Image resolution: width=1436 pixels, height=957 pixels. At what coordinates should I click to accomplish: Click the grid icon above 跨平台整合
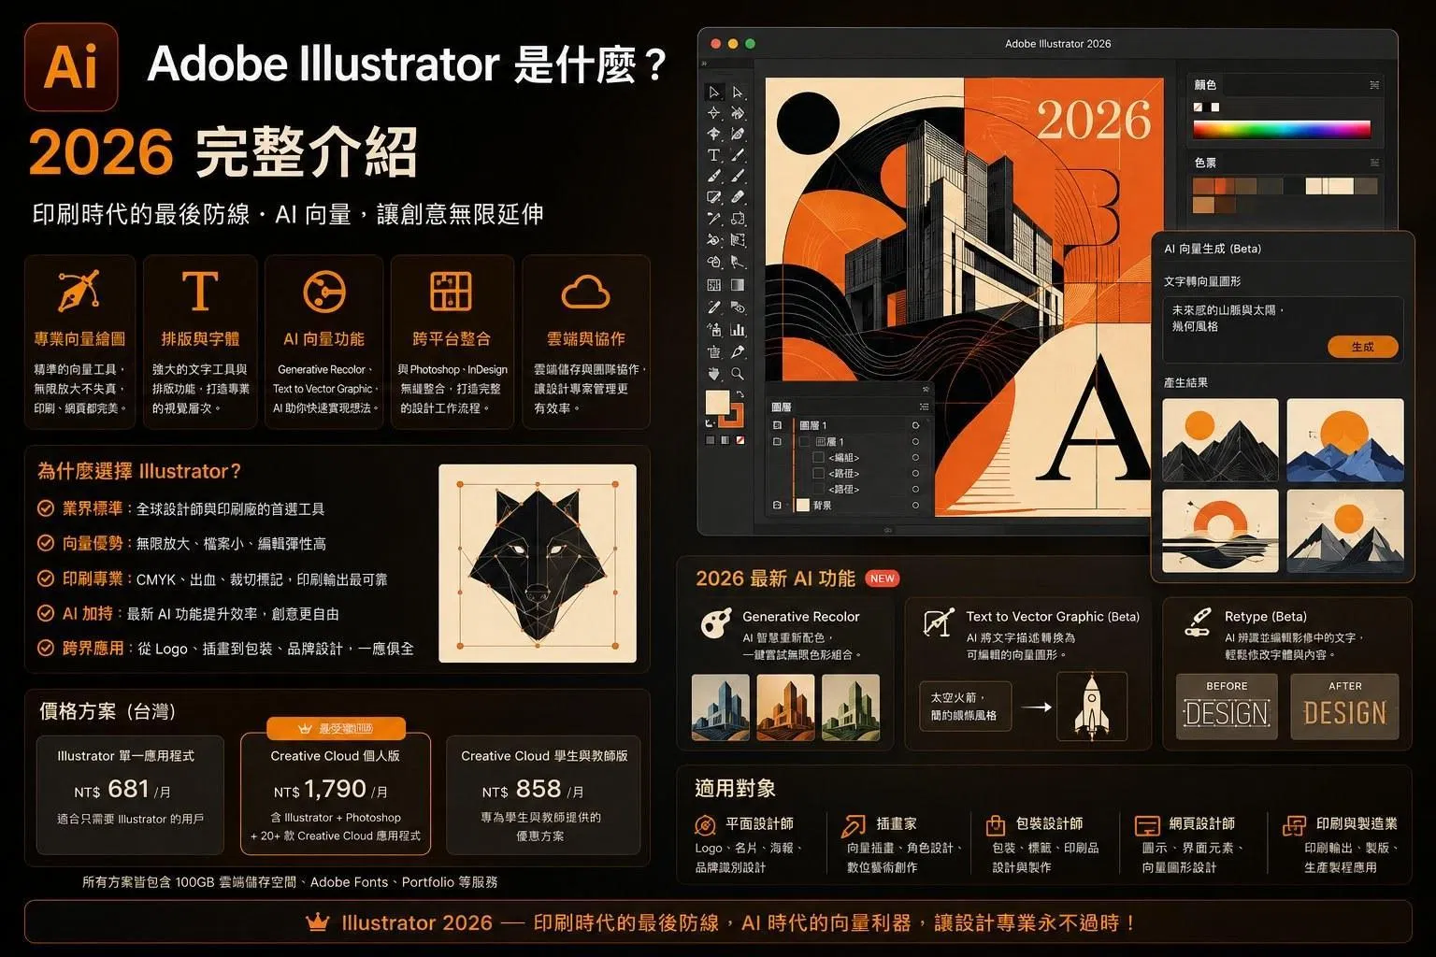451,291
